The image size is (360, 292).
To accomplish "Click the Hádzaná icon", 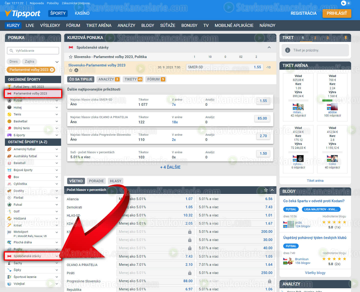I will [9, 218].
